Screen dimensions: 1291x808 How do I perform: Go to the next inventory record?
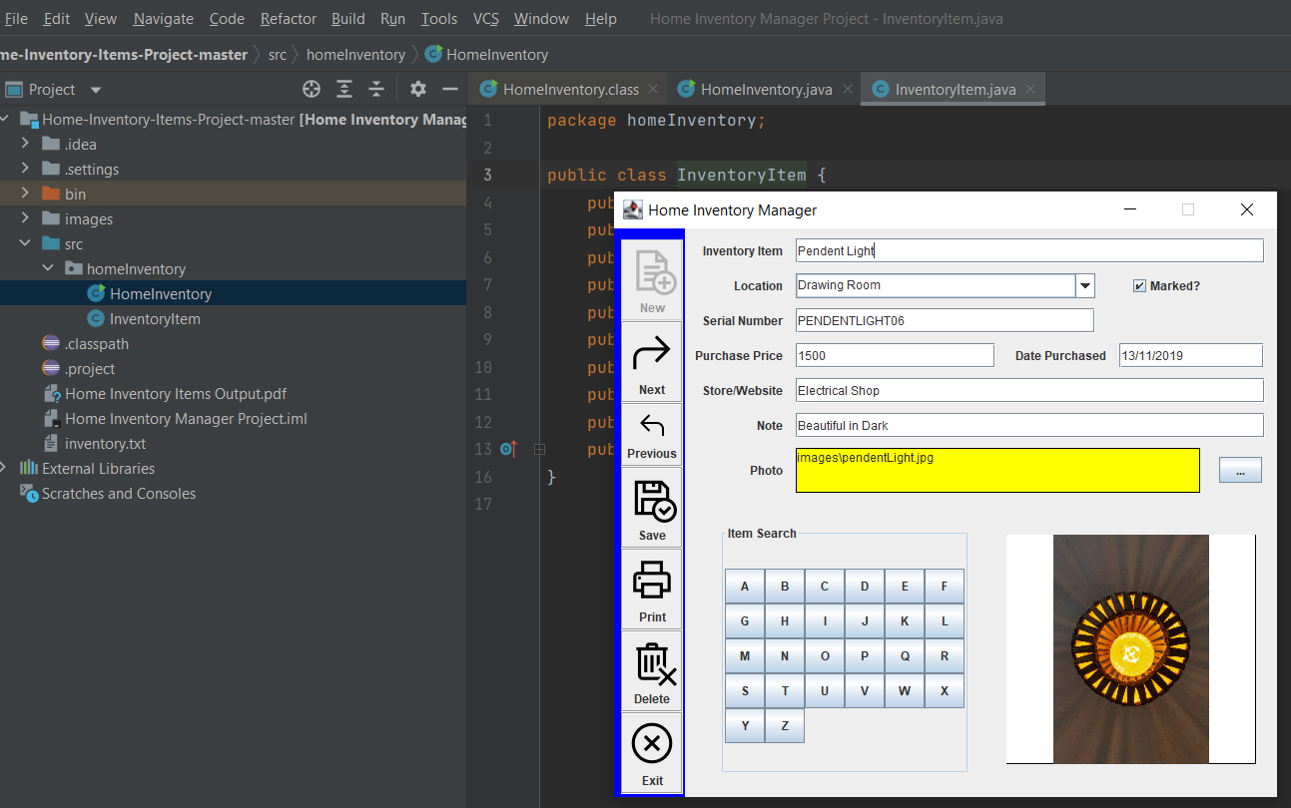point(651,361)
